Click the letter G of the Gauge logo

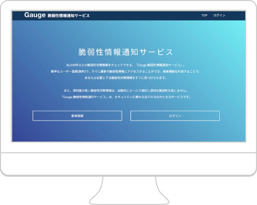[27, 15]
